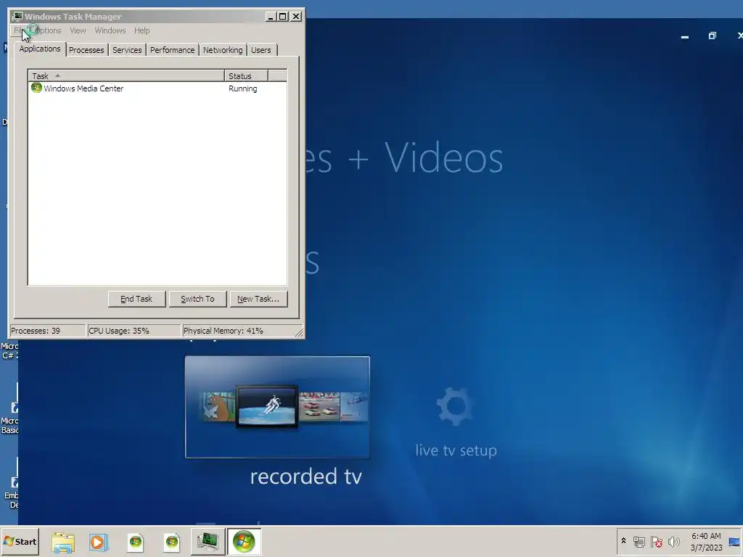743x557 pixels.
Task: Minimize the Task Manager window
Action: pos(271,17)
